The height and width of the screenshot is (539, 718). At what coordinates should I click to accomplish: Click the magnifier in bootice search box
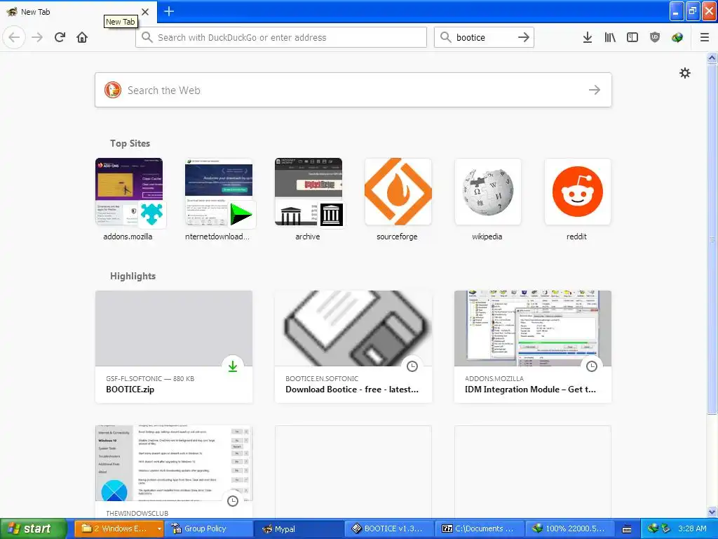coord(445,38)
